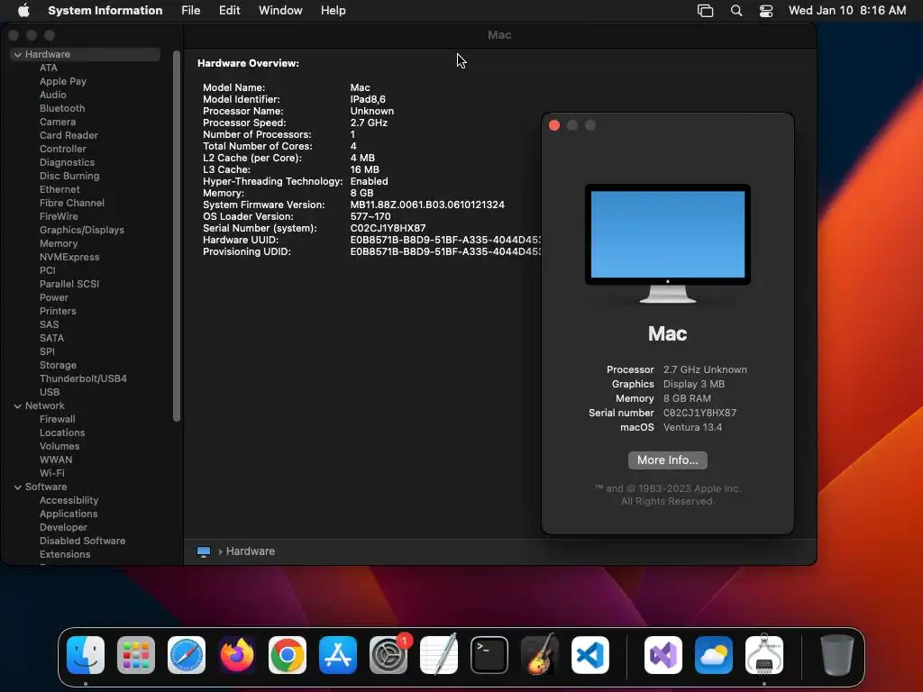This screenshot has width=923, height=692.
Task: Select NVMExpress in the sidebar
Action: (x=69, y=257)
